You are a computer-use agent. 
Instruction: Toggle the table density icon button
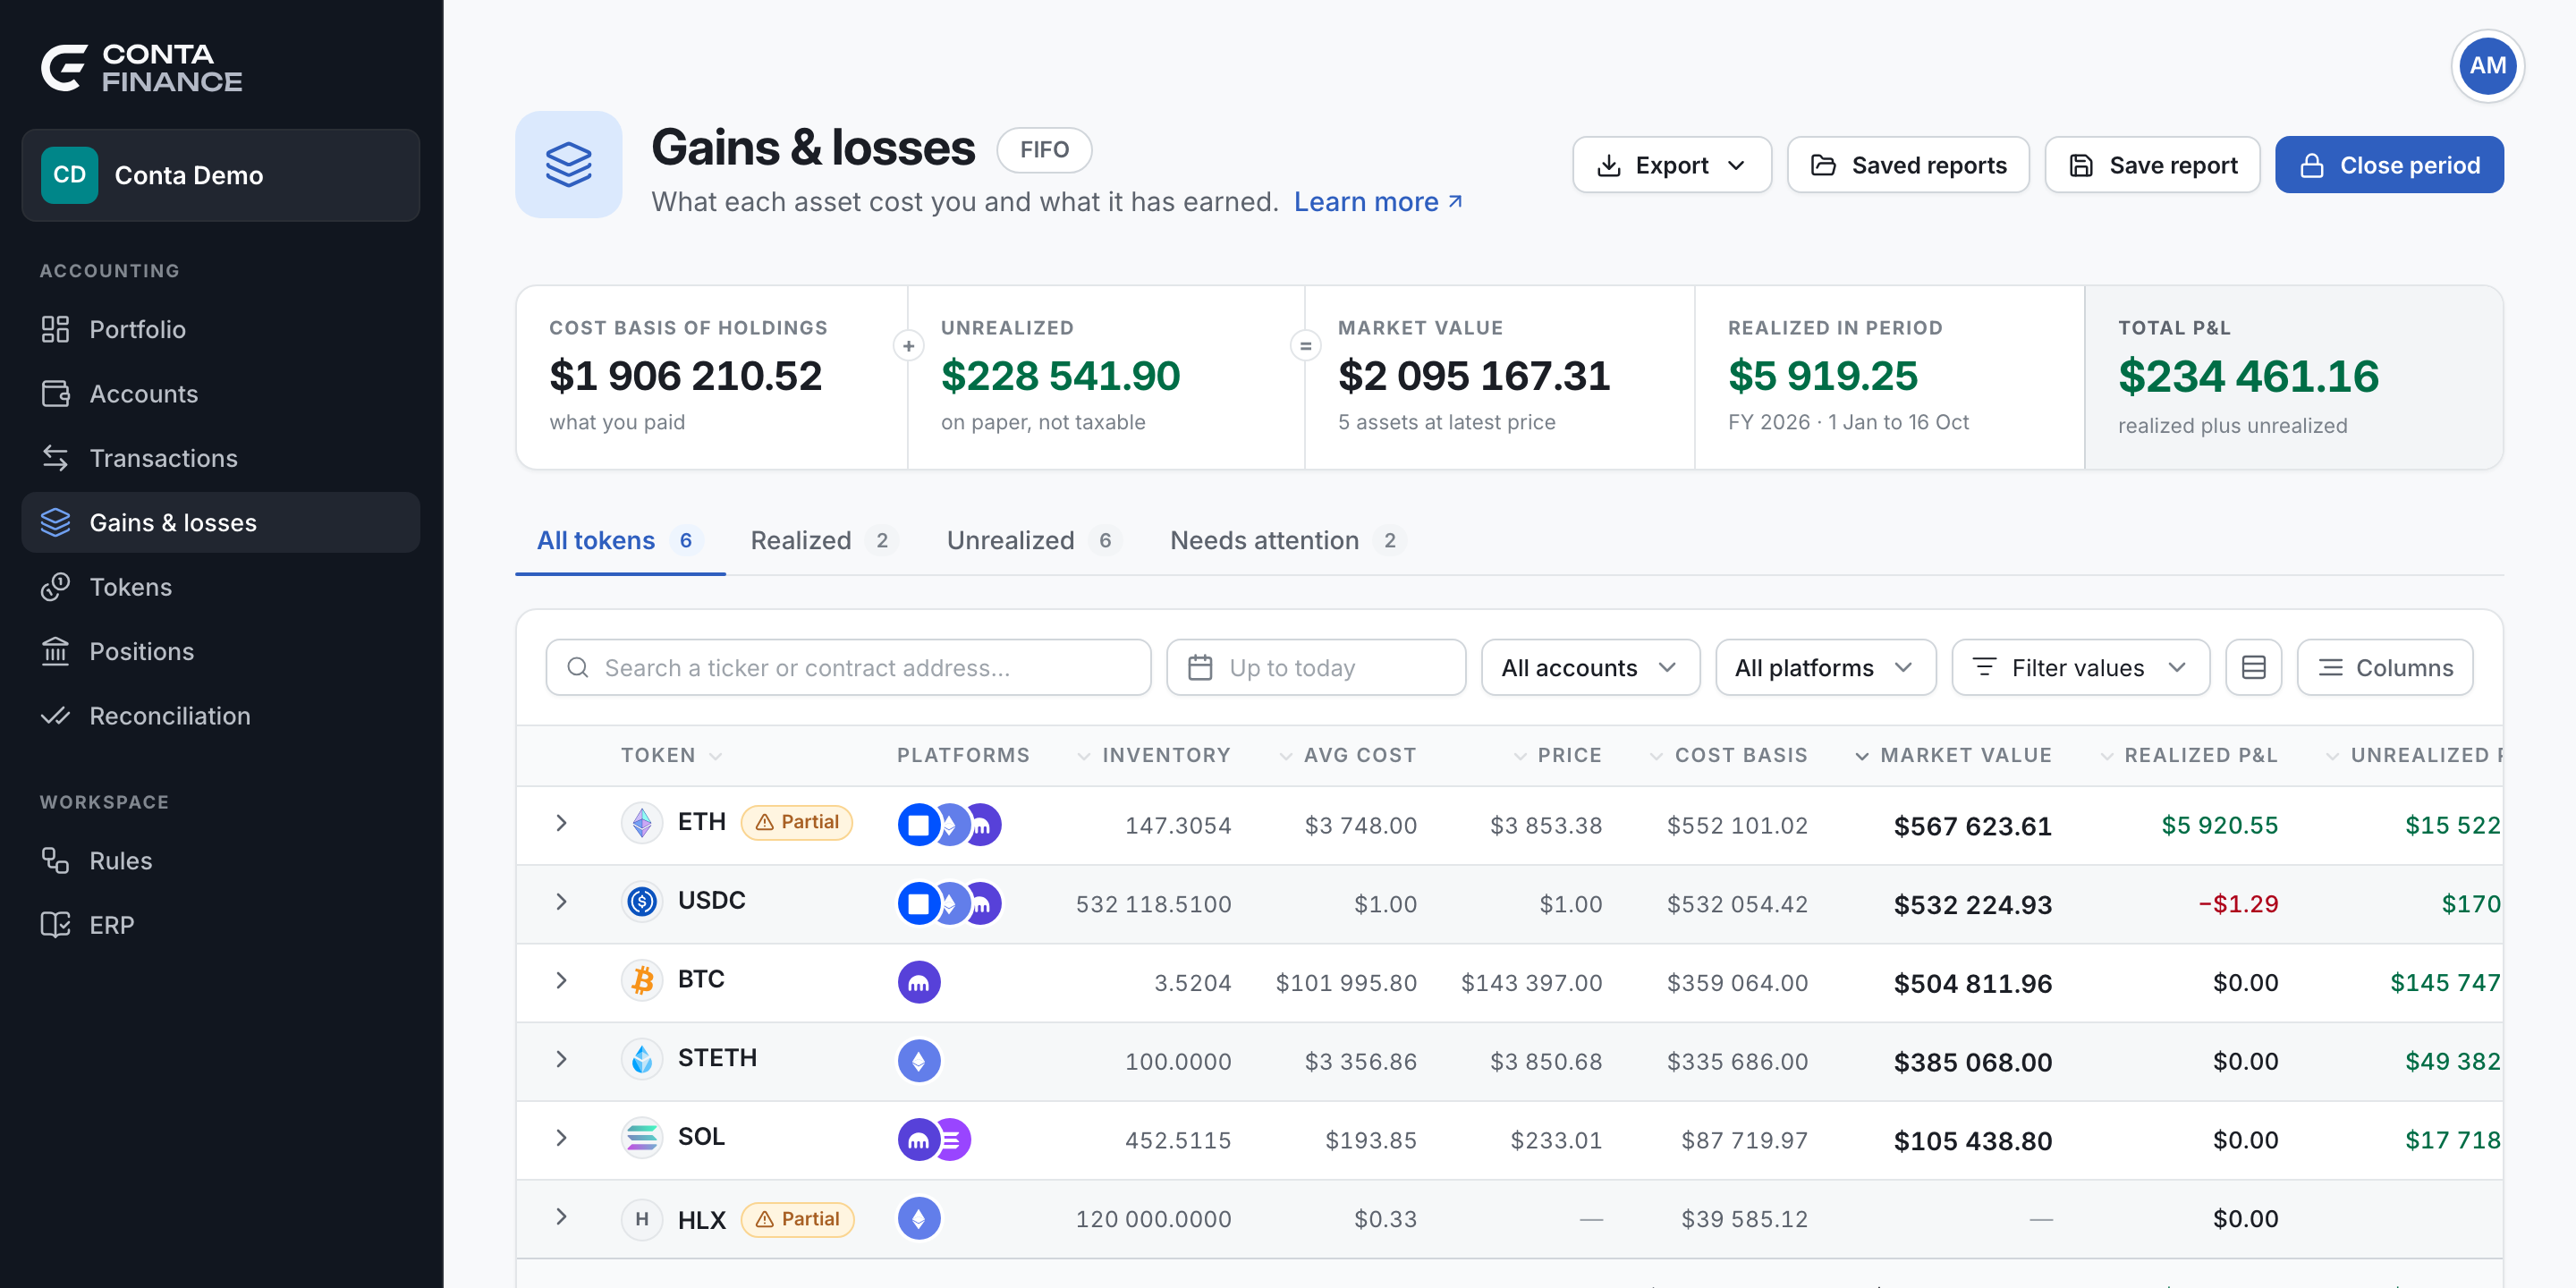[x=2253, y=667]
